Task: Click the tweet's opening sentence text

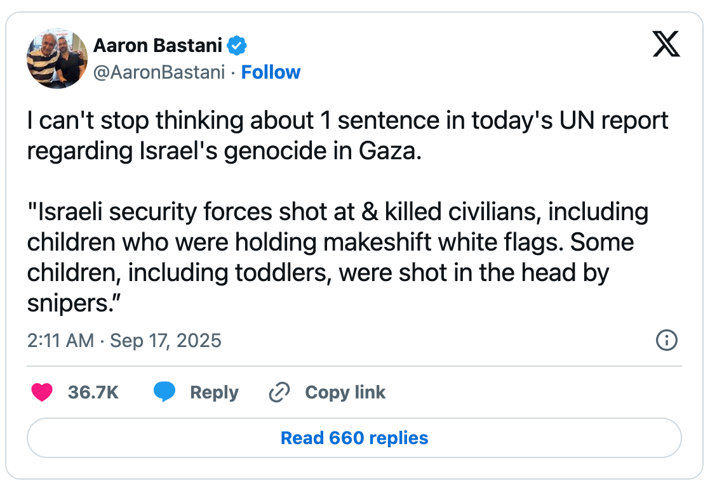Action: [x=347, y=121]
